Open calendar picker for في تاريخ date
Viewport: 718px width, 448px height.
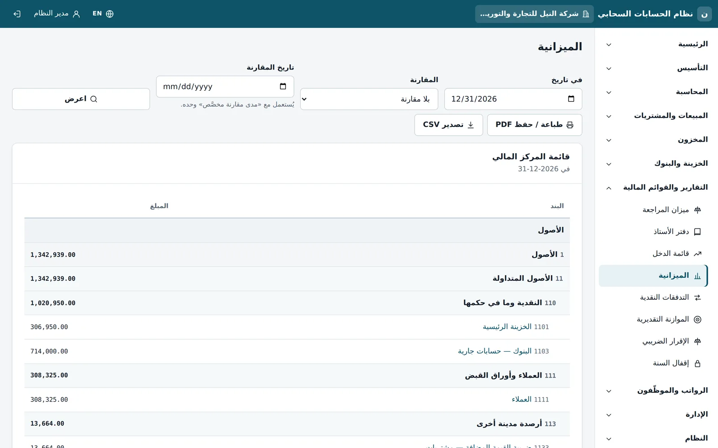571,99
